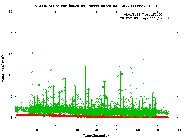Click the green line sample in legend

(169, 18)
